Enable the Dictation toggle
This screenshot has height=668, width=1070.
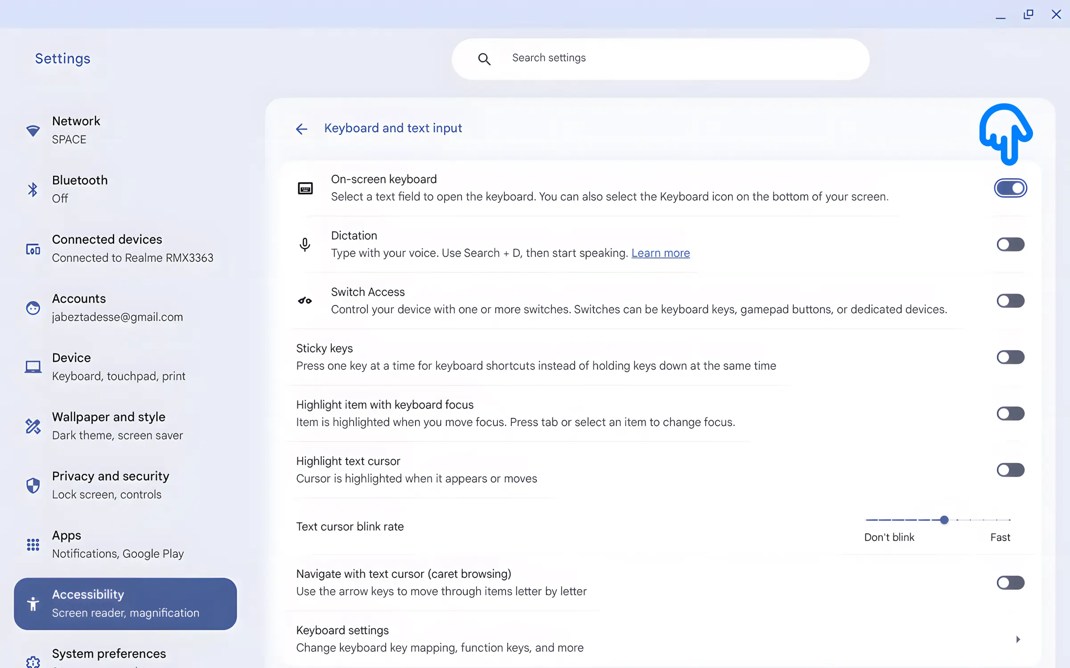1010,244
